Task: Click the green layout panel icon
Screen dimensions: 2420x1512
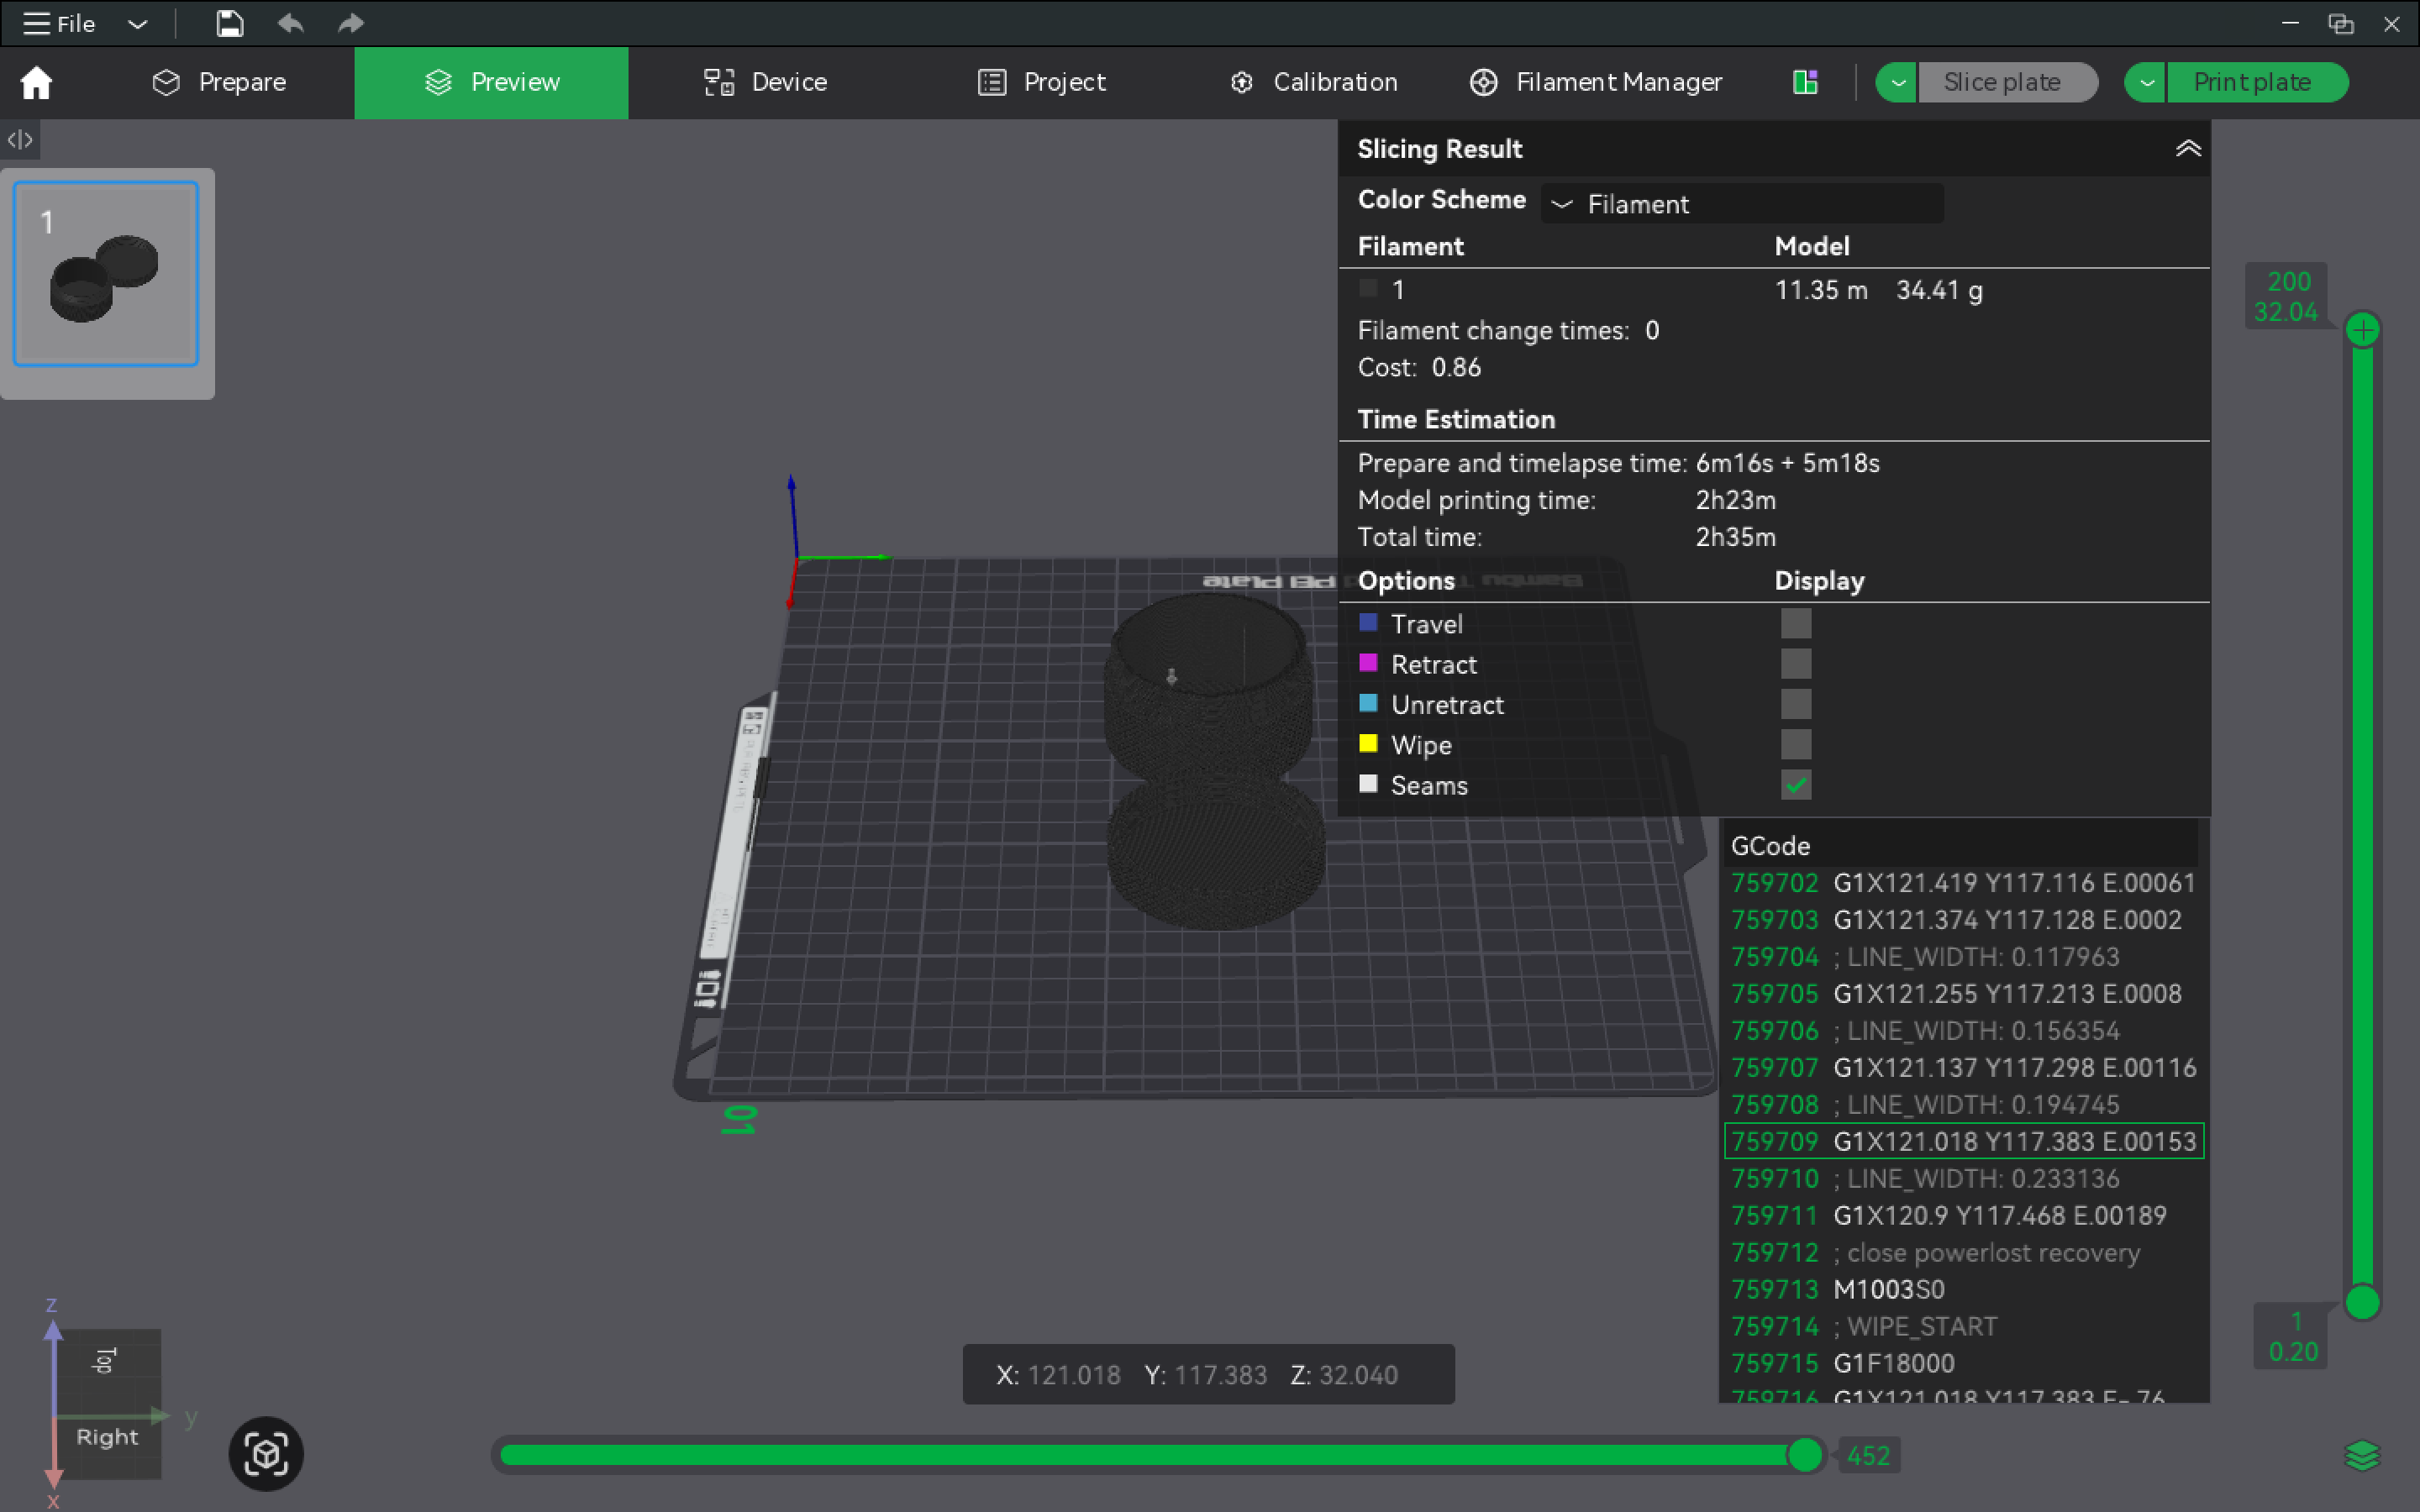Action: coord(1805,82)
